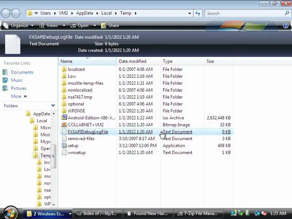Open the recent pages dropdown arrow

pos(23,14)
